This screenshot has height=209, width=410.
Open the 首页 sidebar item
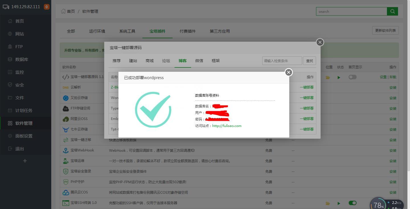click(20, 21)
